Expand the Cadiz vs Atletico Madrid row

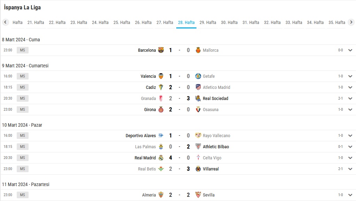[x=350, y=87]
